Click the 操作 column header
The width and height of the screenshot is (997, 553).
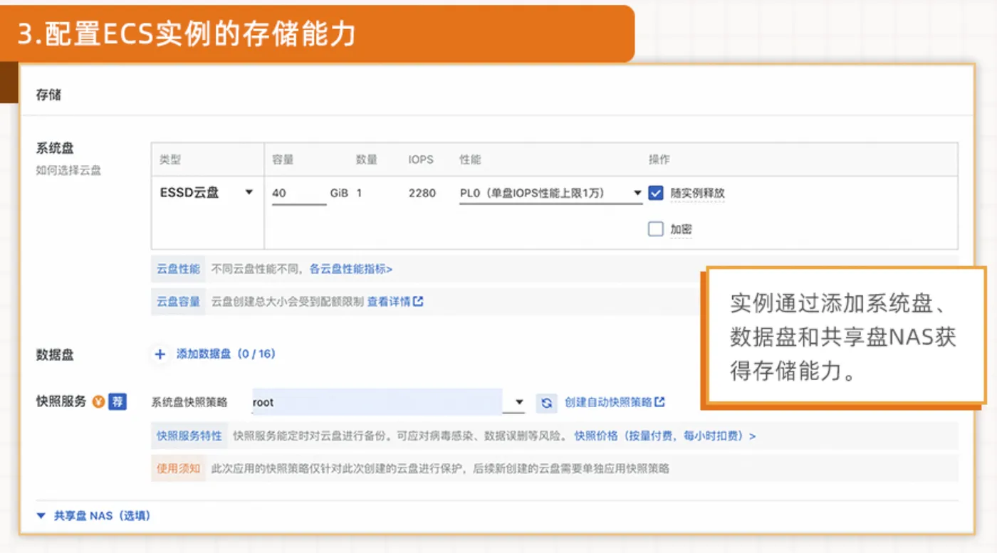(x=659, y=159)
